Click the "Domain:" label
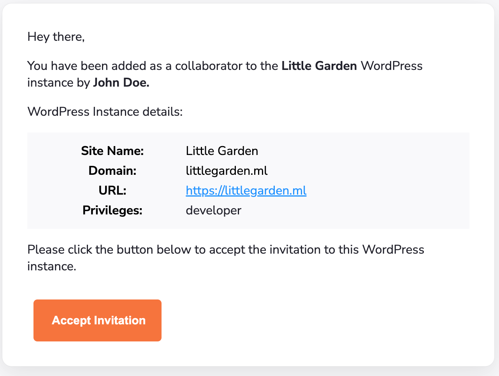 112,171
